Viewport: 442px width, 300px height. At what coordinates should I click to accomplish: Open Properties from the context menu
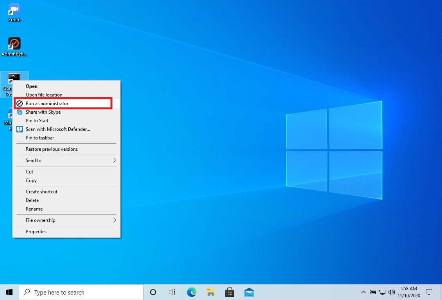[66, 232]
